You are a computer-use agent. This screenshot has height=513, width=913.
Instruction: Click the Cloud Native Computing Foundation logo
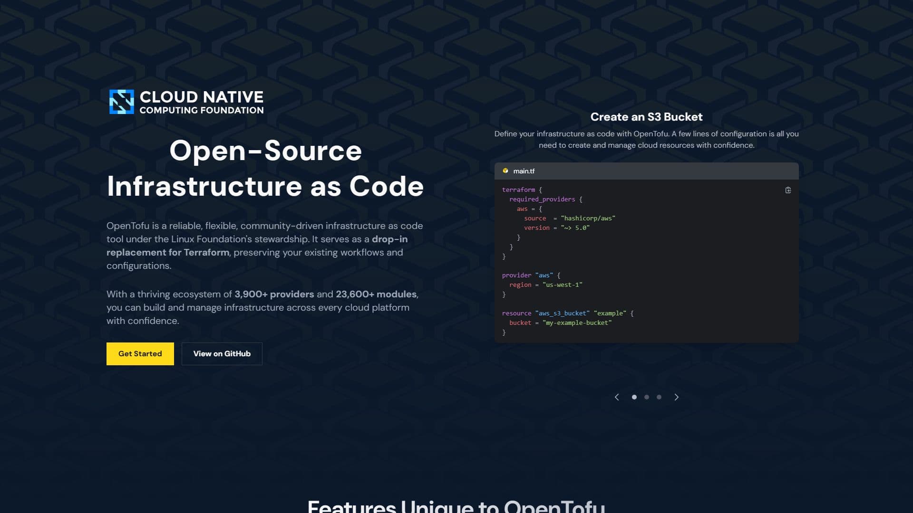(x=186, y=102)
